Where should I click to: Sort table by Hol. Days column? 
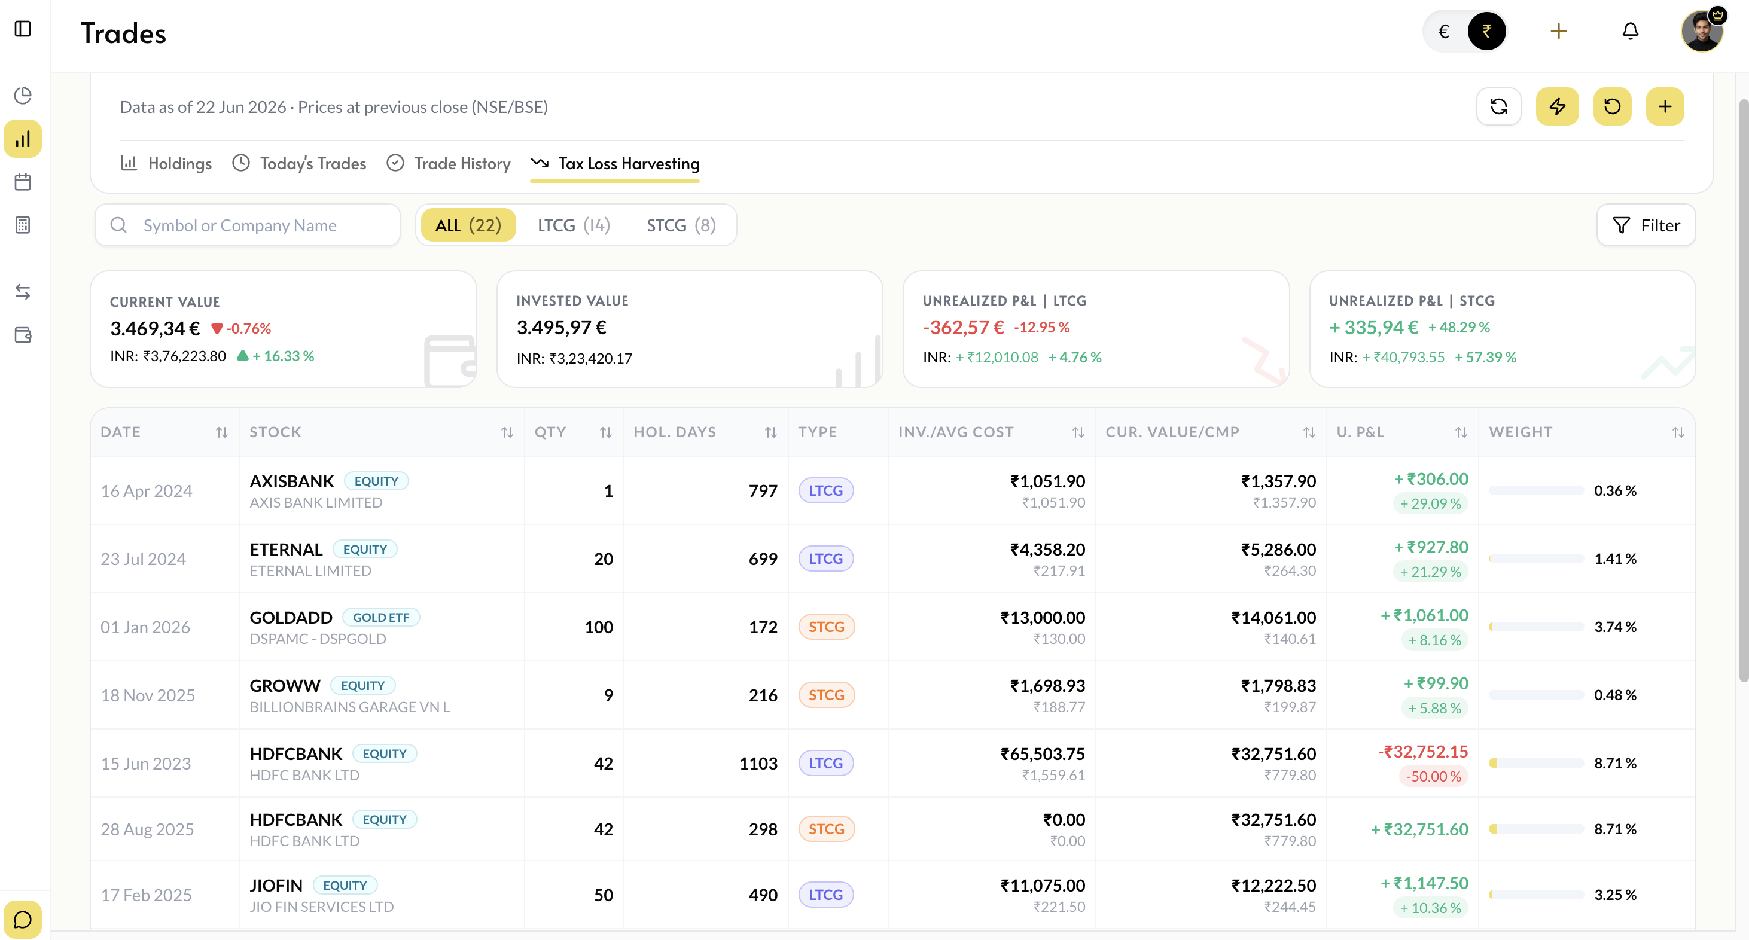point(770,432)
